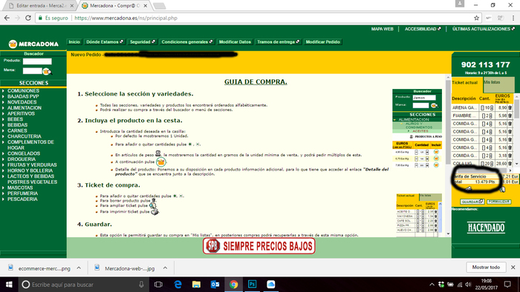Image resolution: width=520 pixels, height=292 pixels.
Task: Click Mostrar todo downloads button
Action: coord(486,268)
